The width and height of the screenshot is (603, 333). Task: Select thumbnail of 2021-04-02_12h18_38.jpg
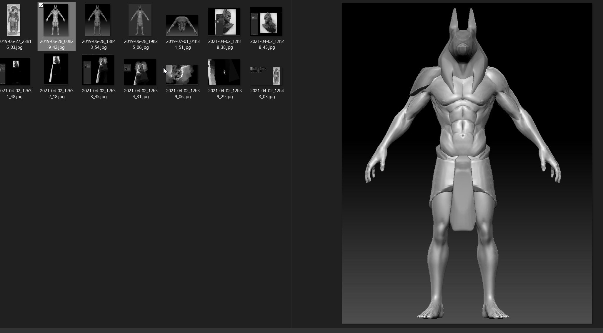(224, 22)
